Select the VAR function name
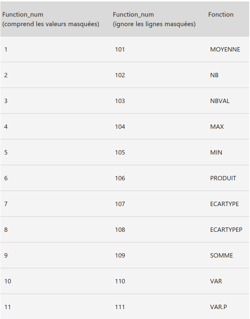This screenshot has width=250, height=319. tap(216, 281)
